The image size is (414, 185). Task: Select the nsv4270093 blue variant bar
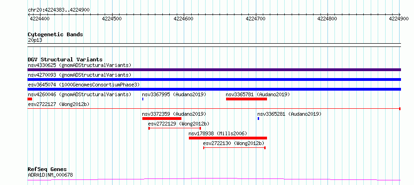(214, 79)
